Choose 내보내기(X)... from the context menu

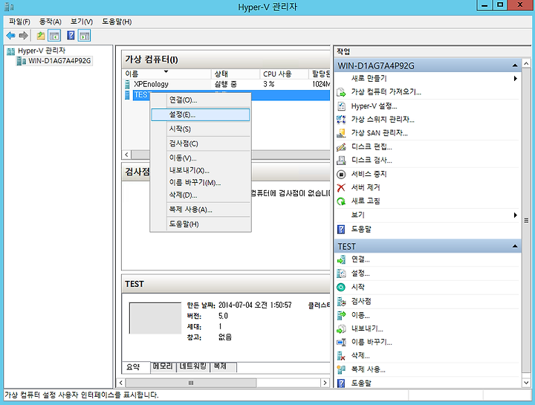click(201, 170)
